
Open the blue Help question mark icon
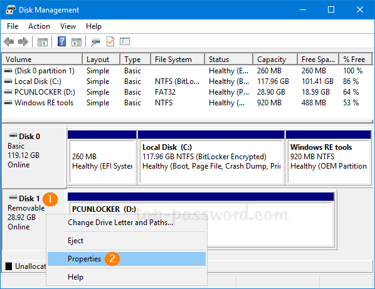[61, 41]
